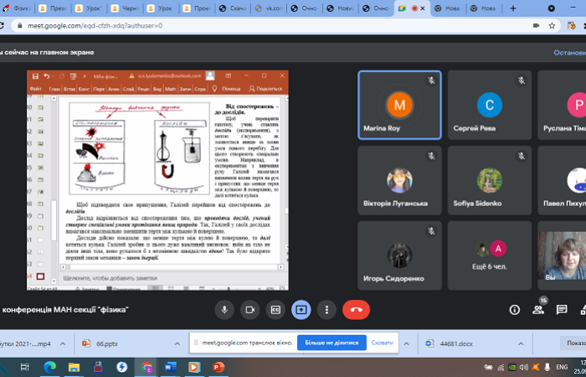The height and width of the screenshot is (377, 586).
Task: Toggle closed captions button
Action: click(x=275, y=309)
